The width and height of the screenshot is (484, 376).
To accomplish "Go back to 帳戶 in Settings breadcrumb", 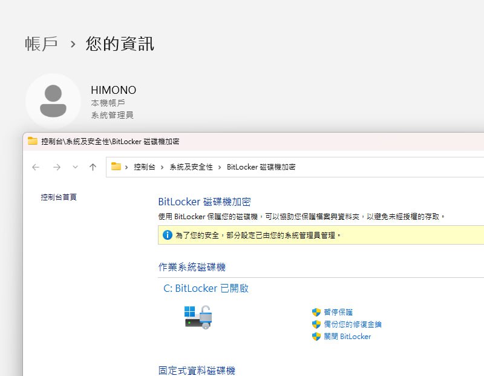I will 41,44.
